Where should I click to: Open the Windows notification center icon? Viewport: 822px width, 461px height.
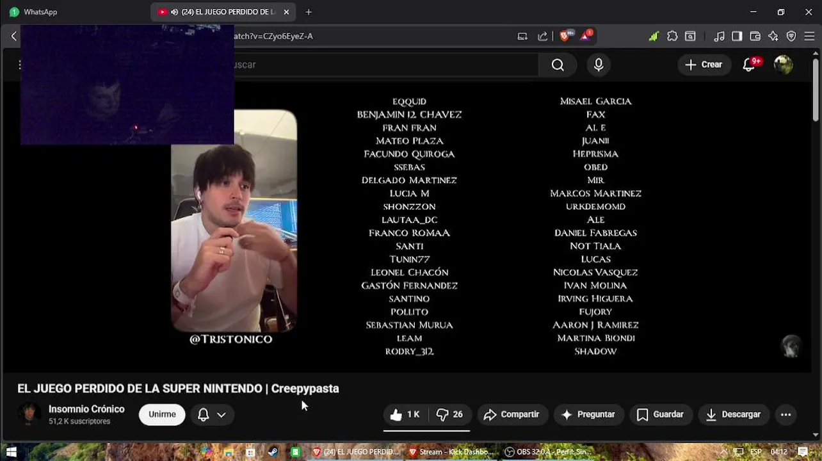point(803,452)
